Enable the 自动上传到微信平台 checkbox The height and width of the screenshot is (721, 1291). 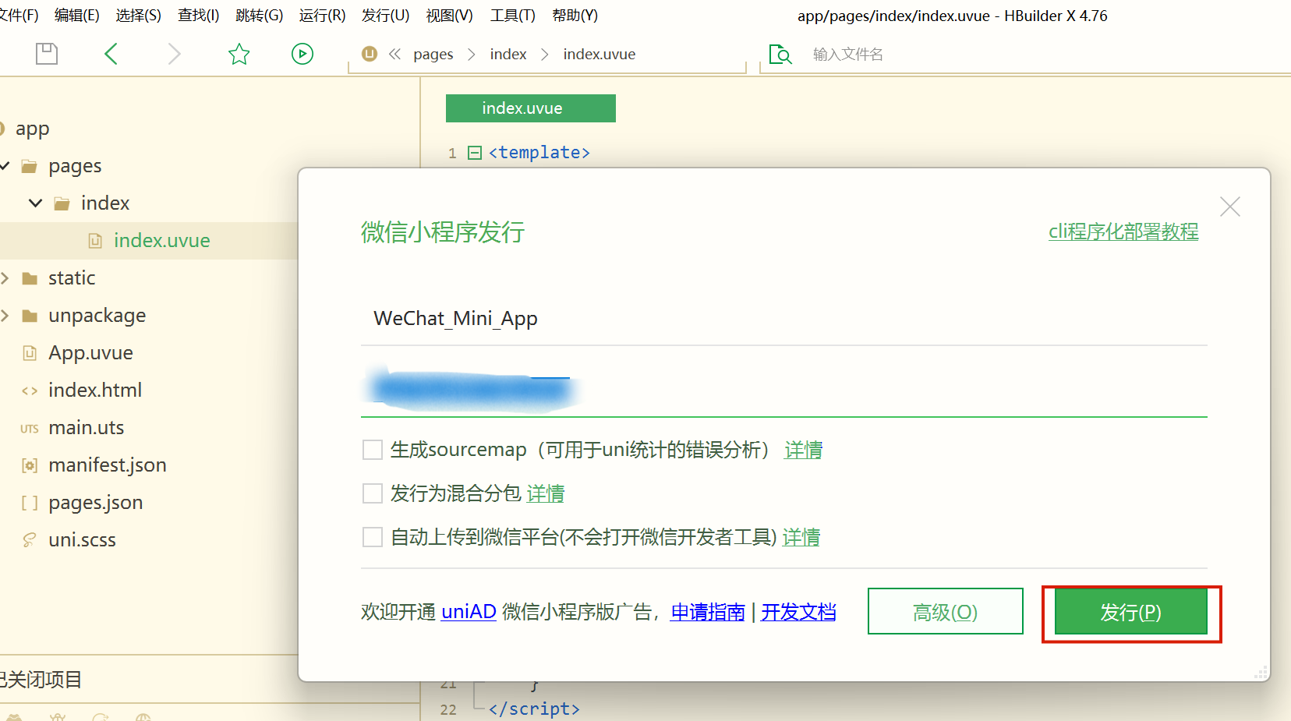pyautogui.click(x=373, y=537)
